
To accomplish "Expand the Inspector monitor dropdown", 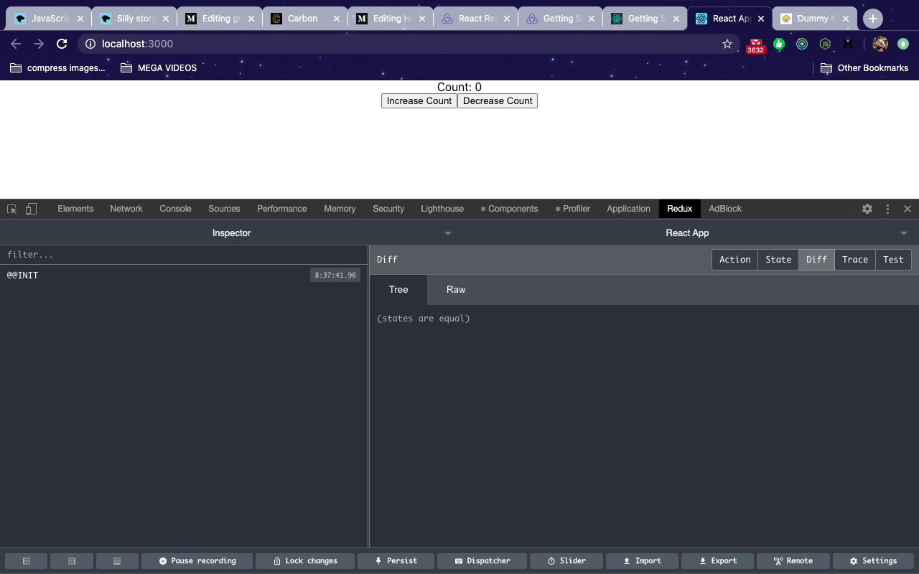I will 448,233.
